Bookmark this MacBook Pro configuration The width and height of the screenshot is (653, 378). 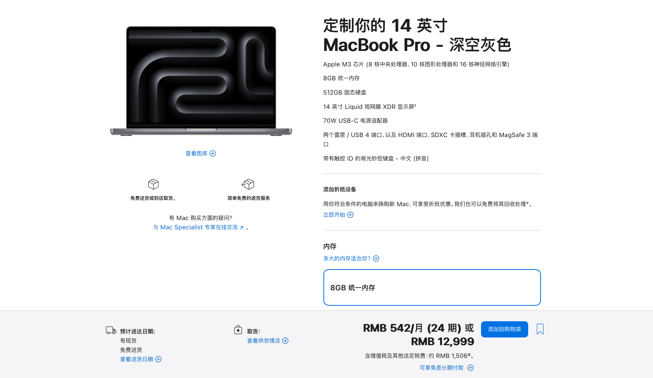[540, 329]
